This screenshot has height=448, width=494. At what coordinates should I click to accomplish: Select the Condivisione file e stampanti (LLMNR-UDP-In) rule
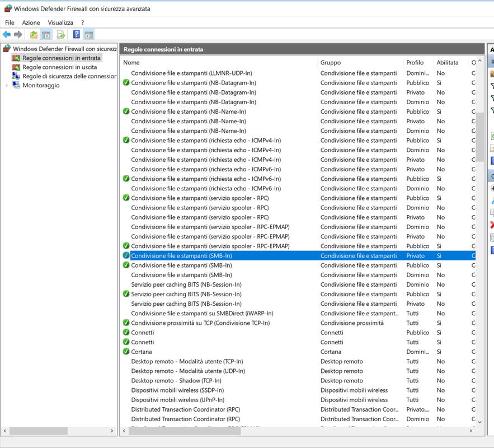[x=191, y=73]
